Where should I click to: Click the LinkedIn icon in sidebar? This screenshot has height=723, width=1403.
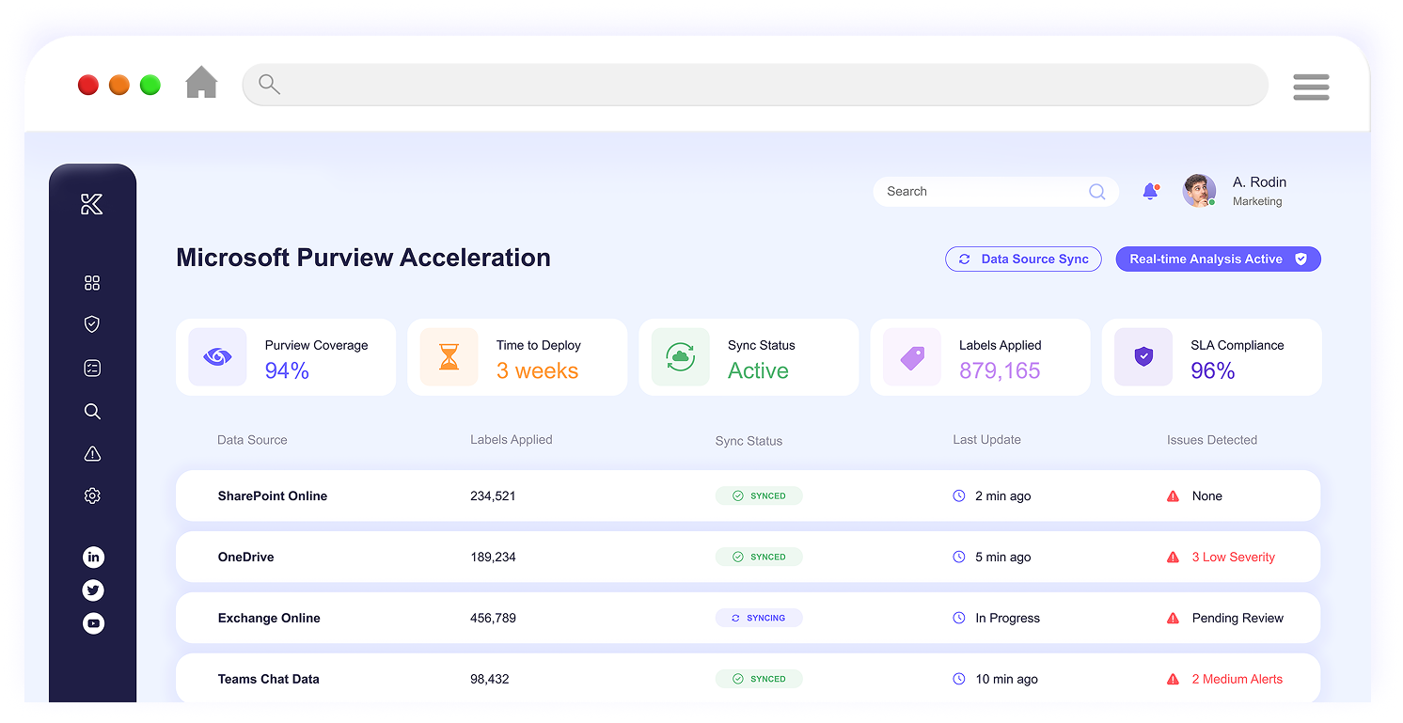click(93, 558)
